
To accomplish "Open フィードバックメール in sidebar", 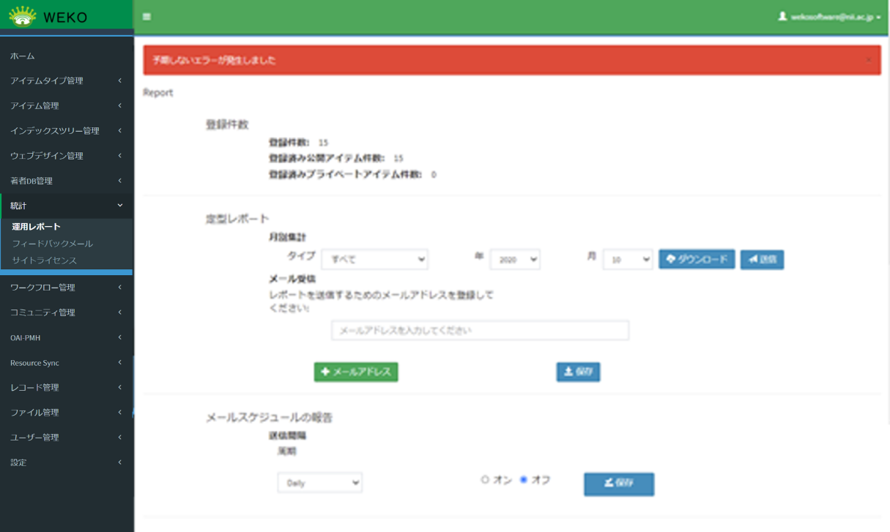I will coord(52,244).
